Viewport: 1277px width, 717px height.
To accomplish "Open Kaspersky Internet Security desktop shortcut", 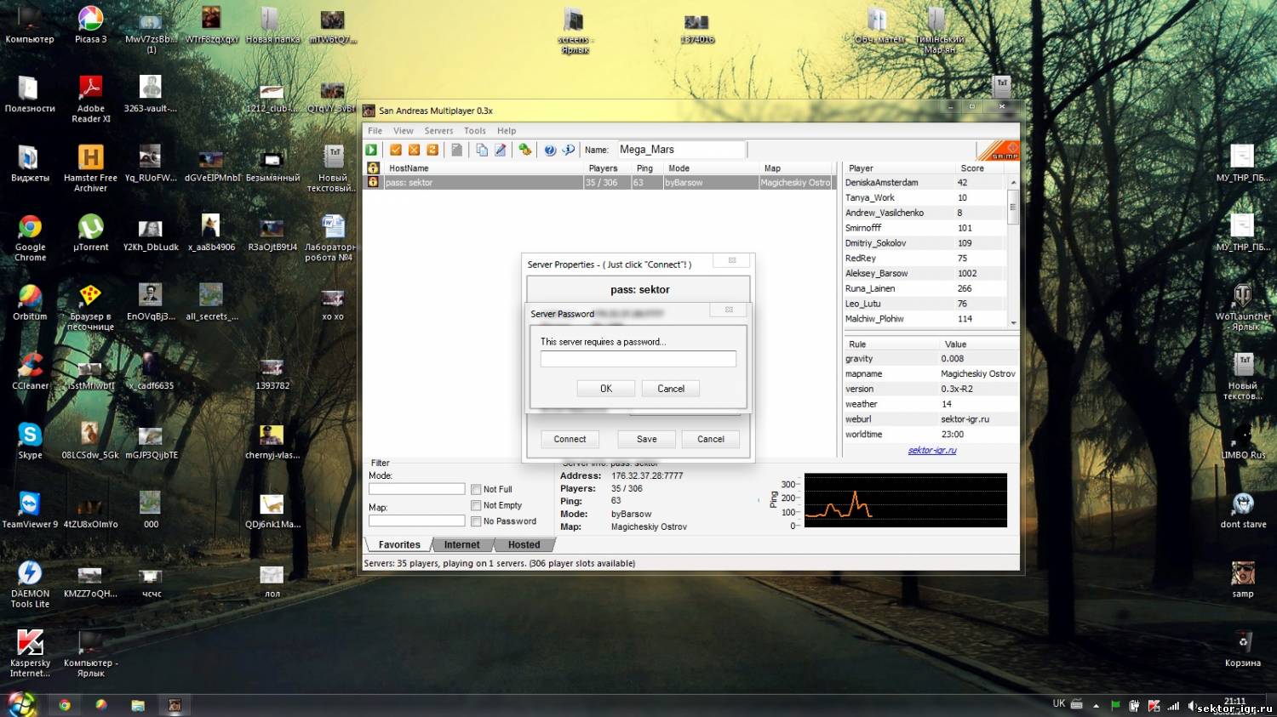I will 30,652.
